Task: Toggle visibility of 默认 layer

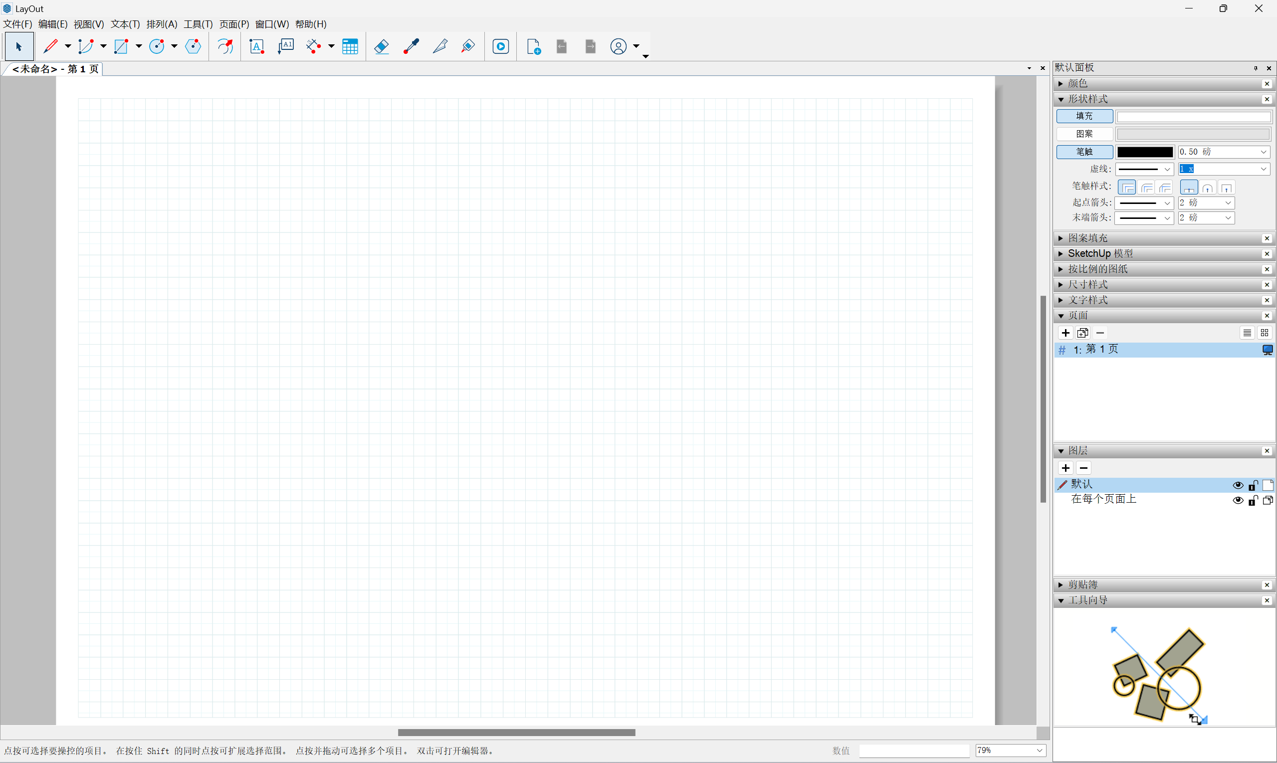Action: 1238,485
